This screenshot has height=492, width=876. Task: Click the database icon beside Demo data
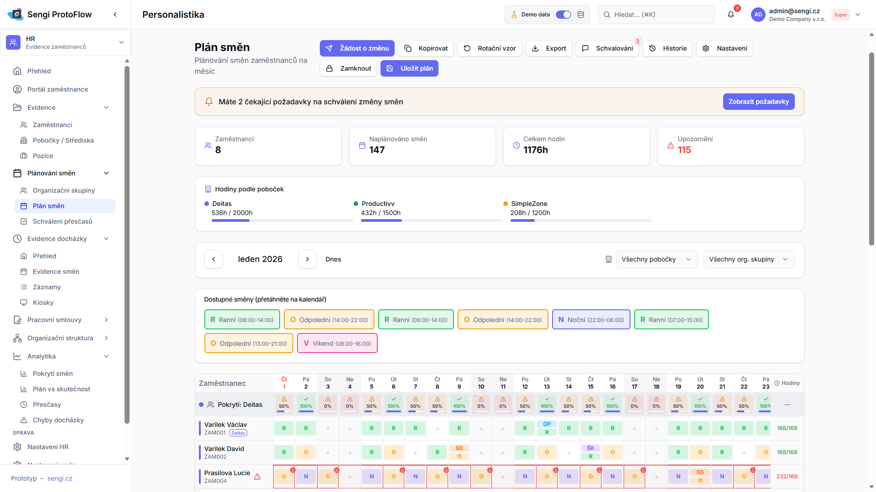tap(581, 15)
